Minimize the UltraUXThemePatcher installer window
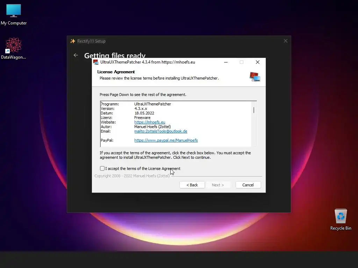Viewport: 358px width, 268px height. pos(226,62)
